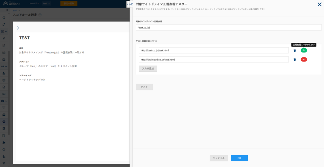Click the 入力枠追加 button

point(148,68)
